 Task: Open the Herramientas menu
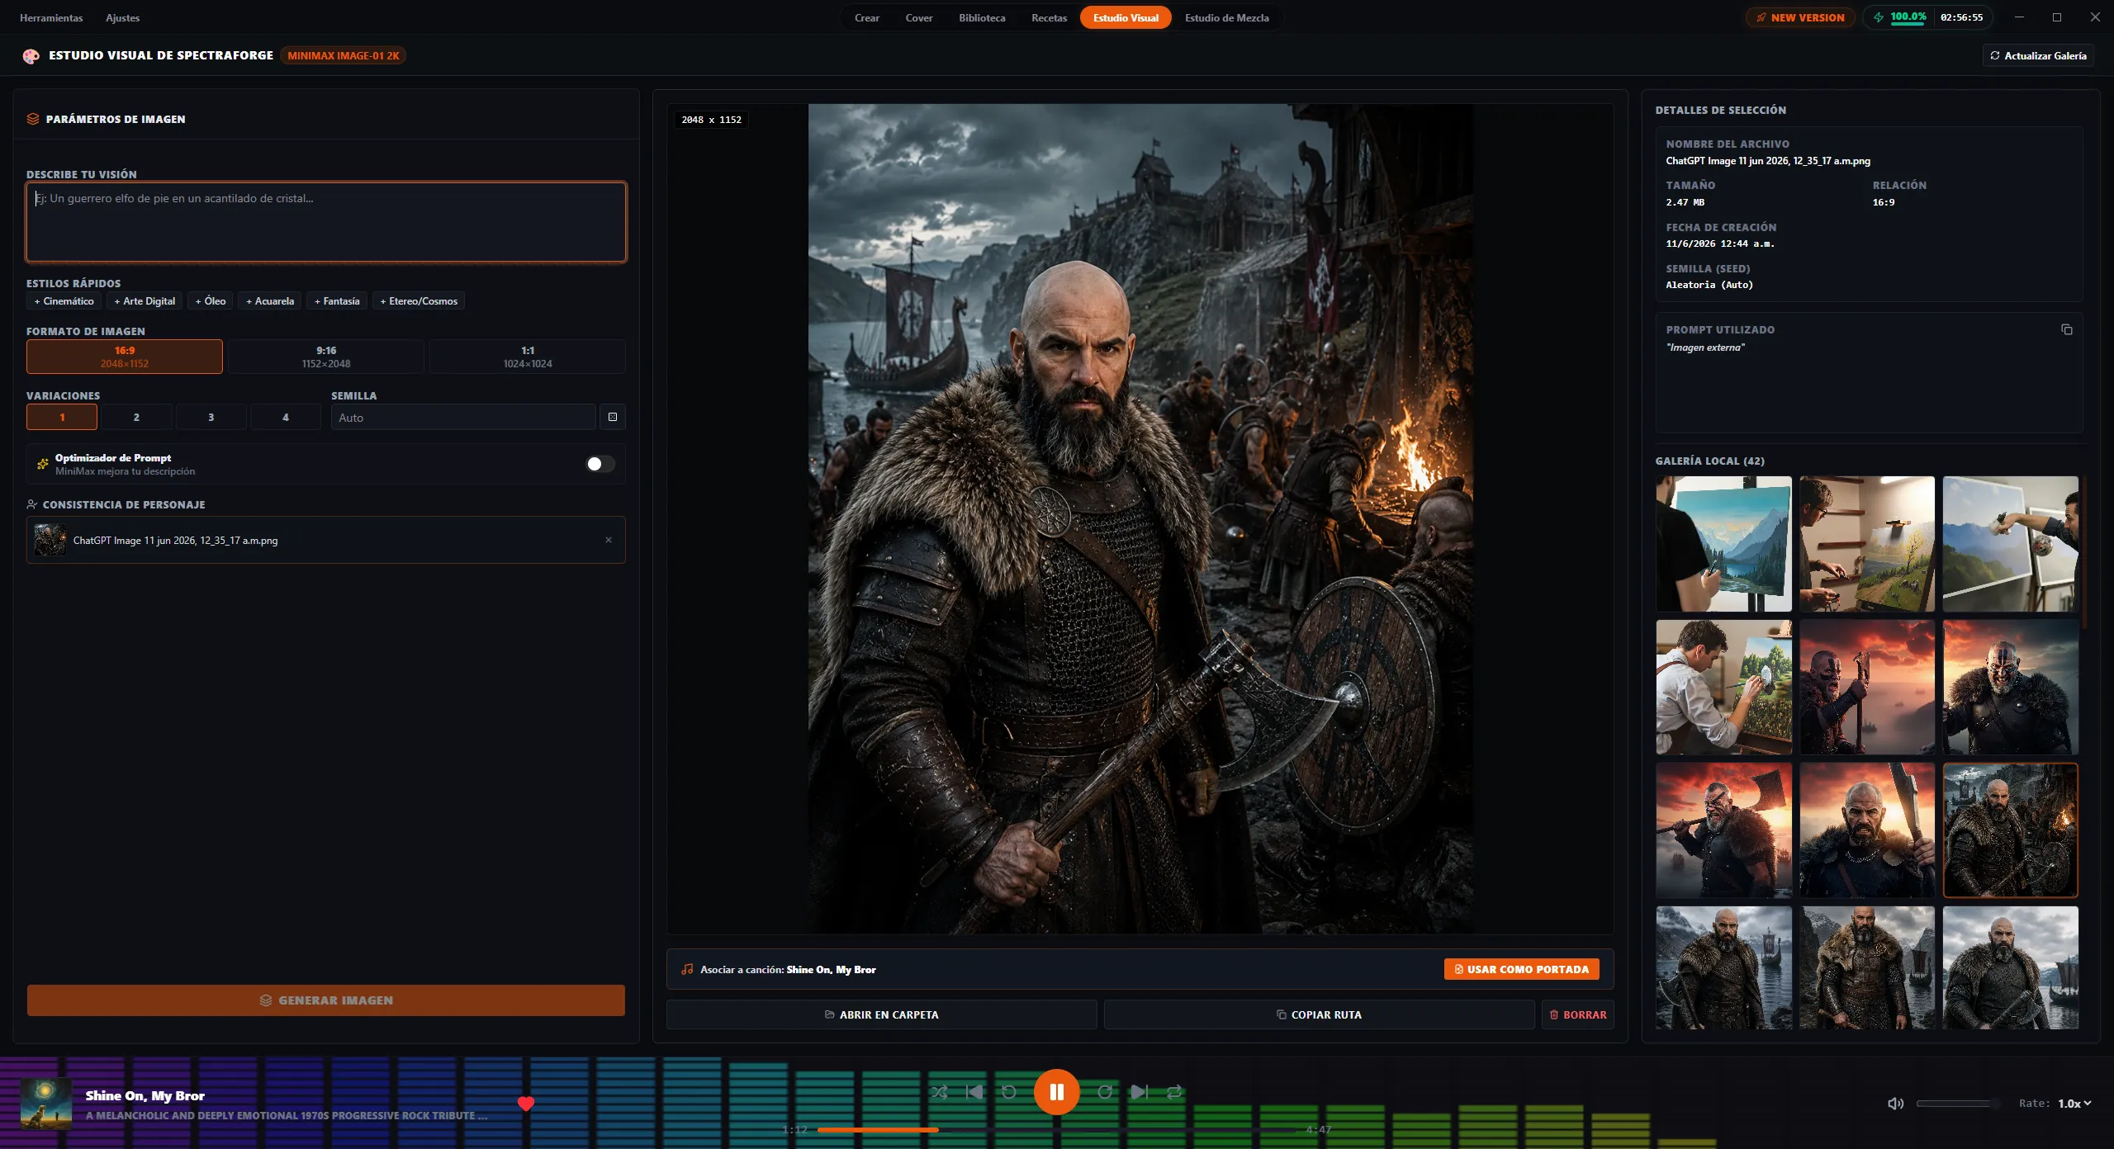(x=51, y=17)
